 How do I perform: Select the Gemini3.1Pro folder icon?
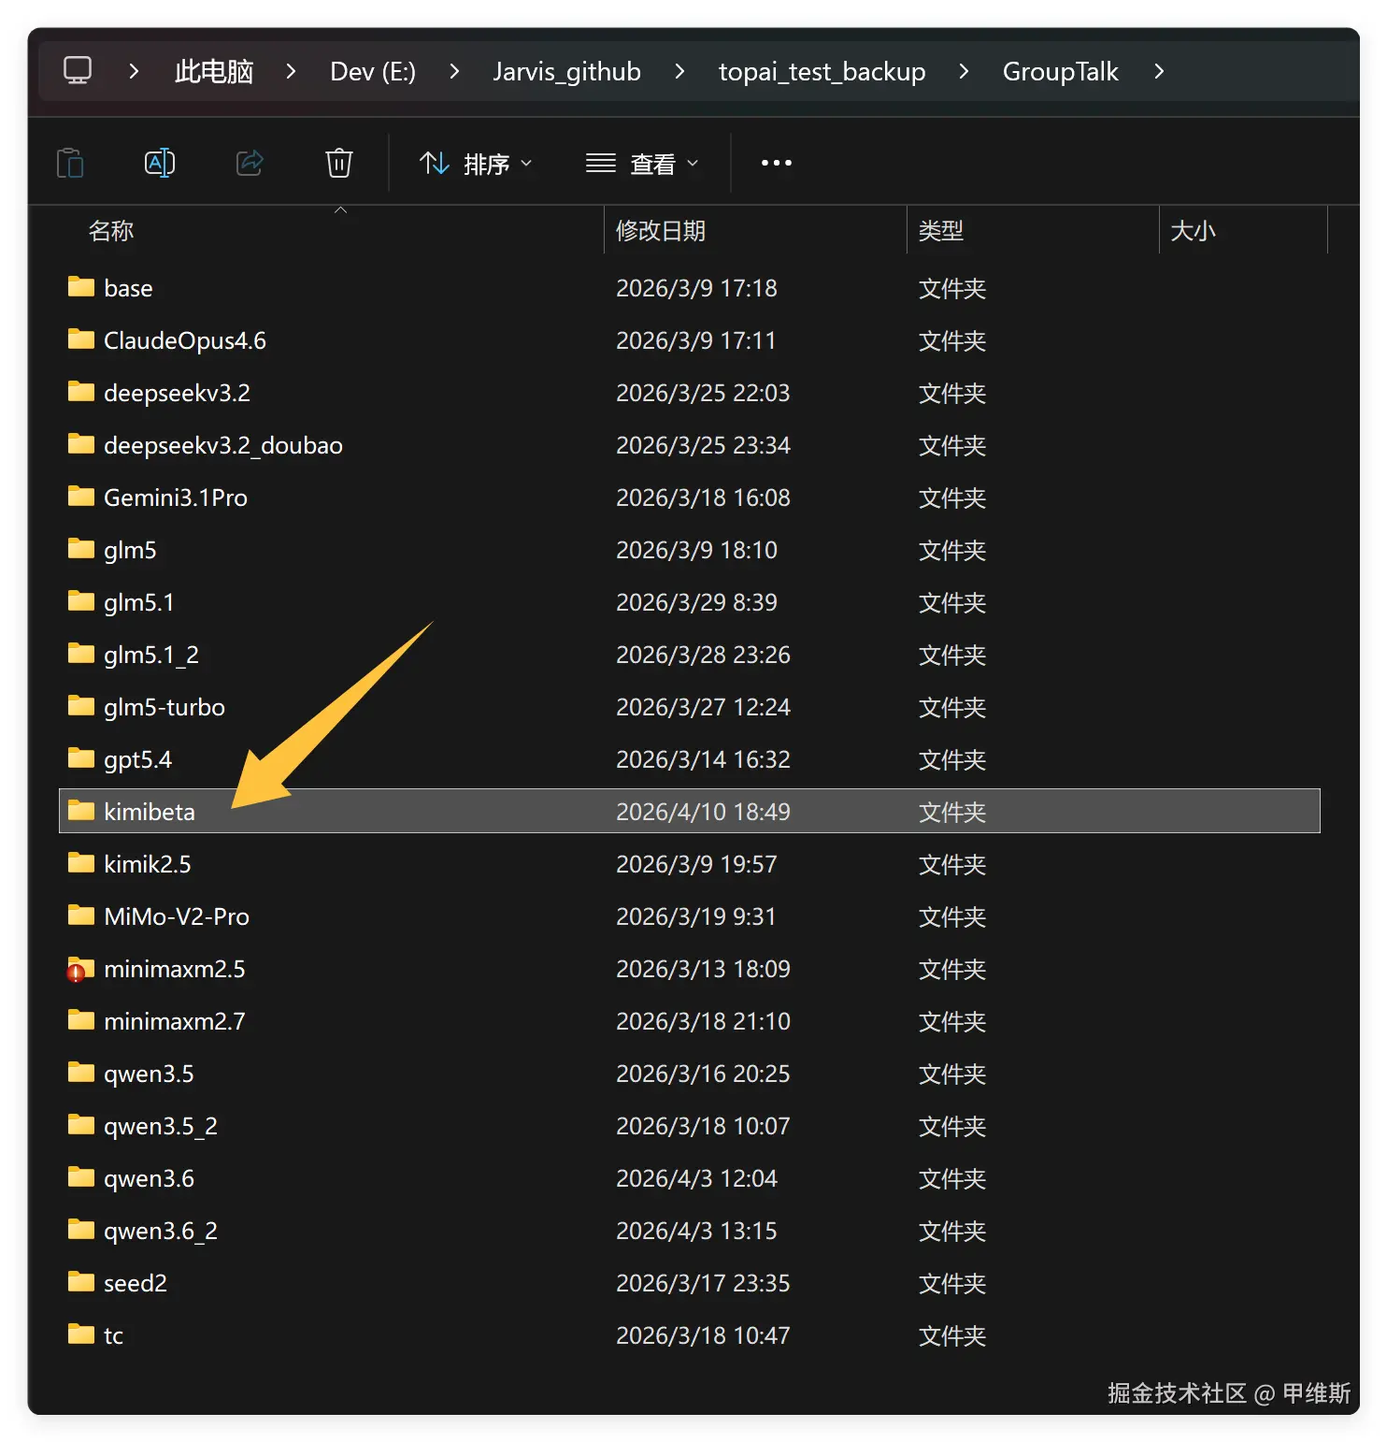(x=81, y=496)
